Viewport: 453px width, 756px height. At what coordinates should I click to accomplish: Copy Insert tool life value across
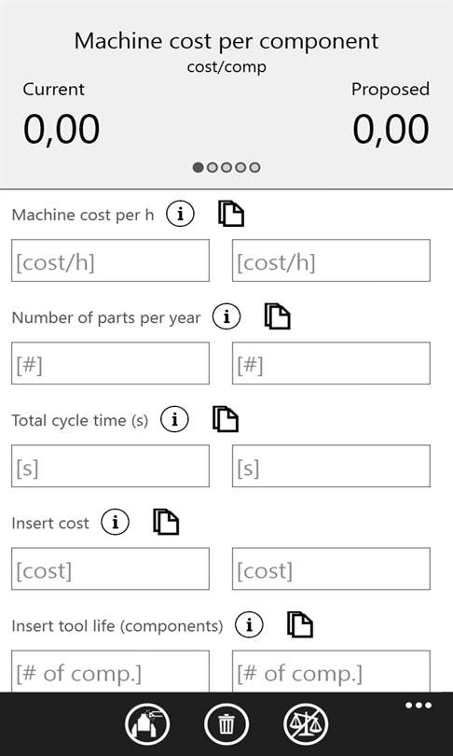300,624
